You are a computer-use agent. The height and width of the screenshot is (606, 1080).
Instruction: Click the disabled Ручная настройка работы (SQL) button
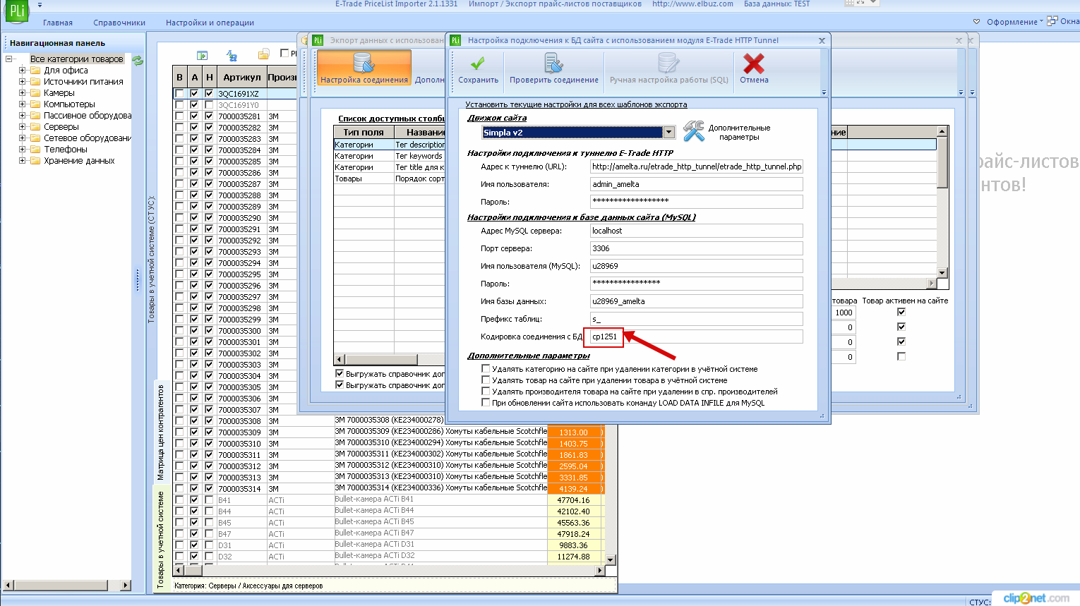click(x=668, y=69)
